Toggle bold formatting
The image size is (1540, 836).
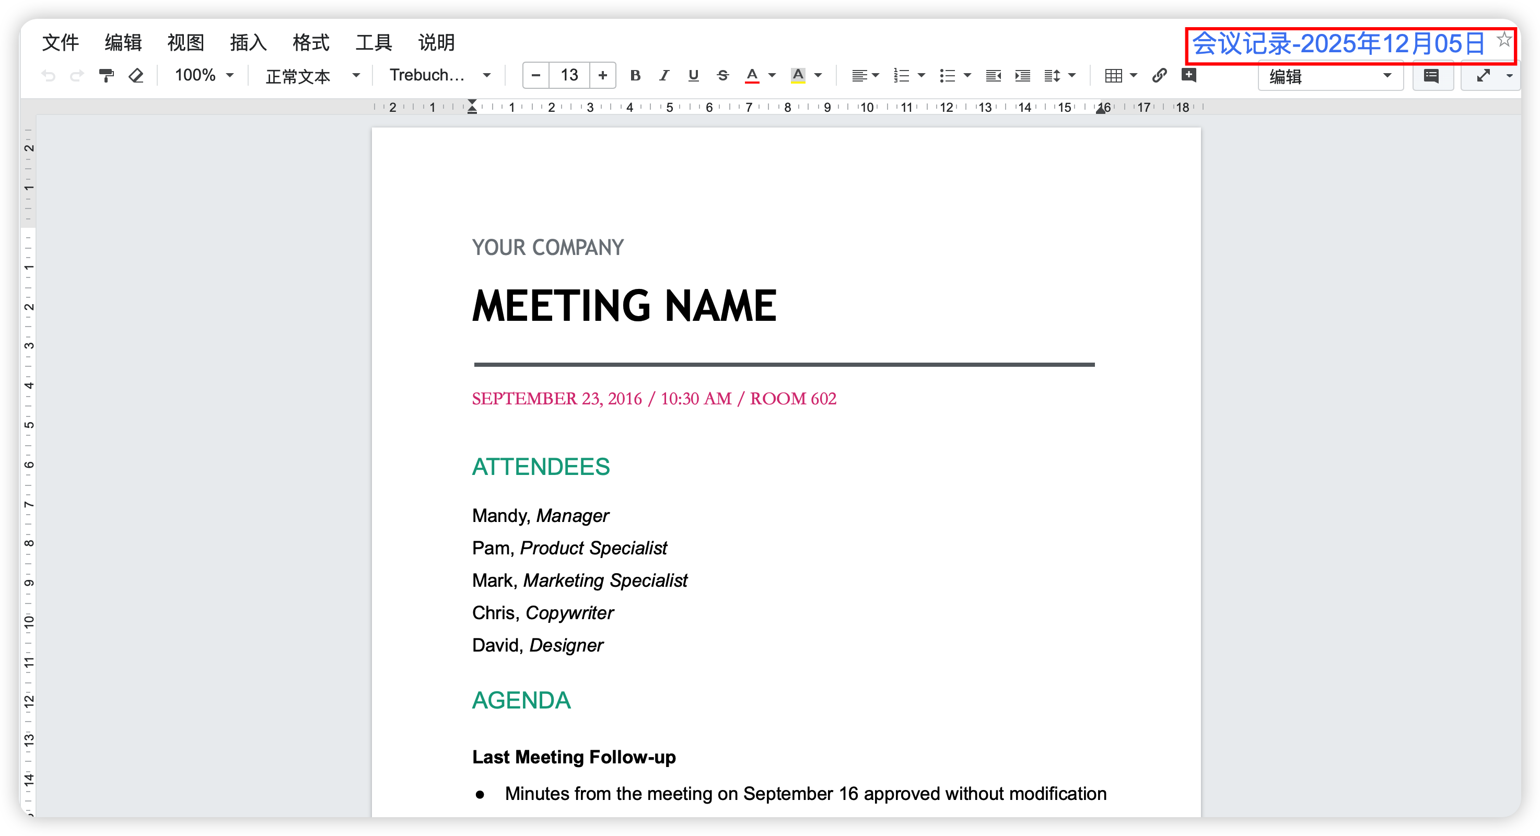(x=635, y=75)
